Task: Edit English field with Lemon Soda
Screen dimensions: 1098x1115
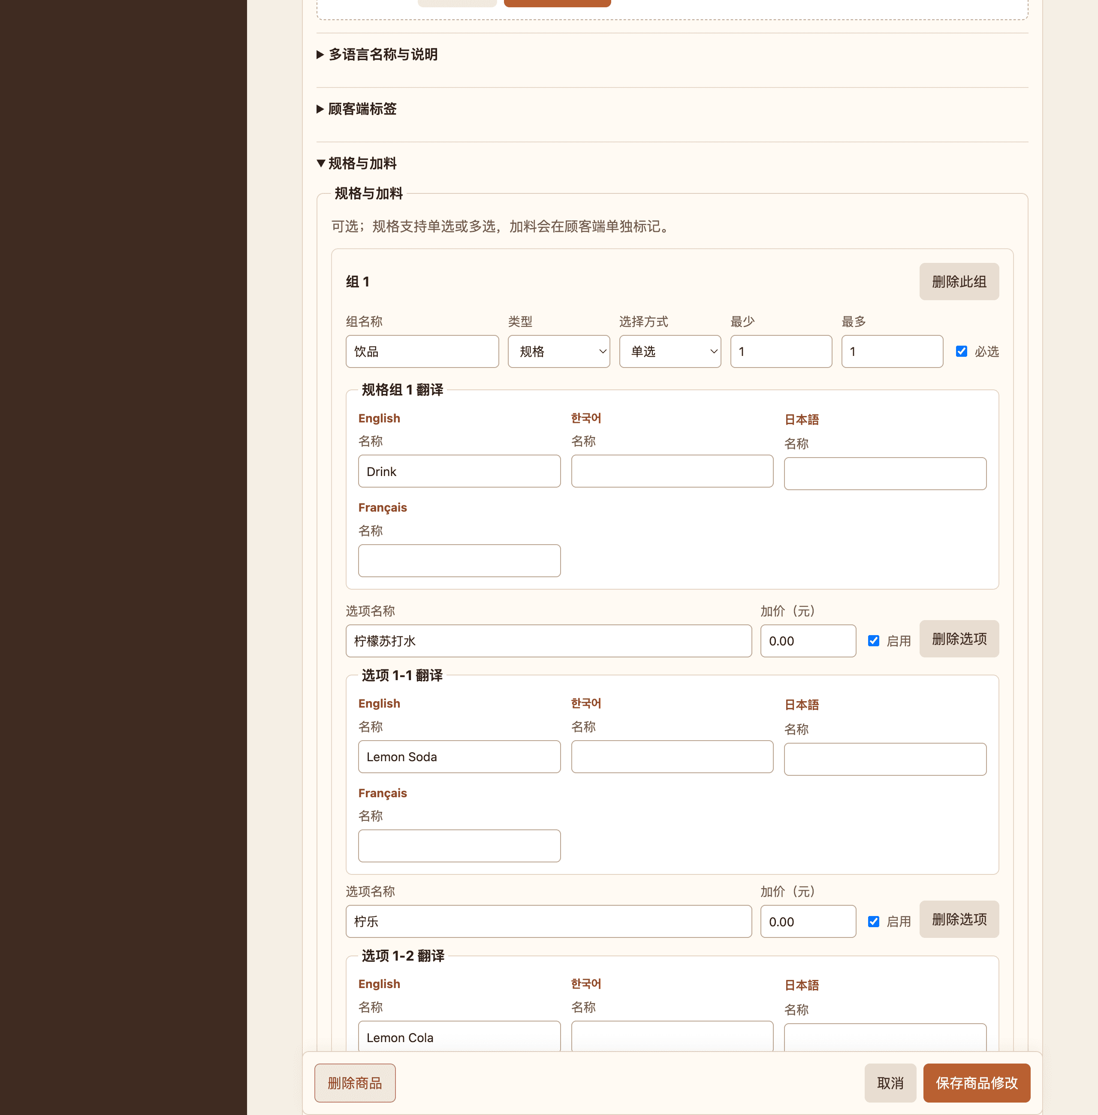Action: point(459,756)
